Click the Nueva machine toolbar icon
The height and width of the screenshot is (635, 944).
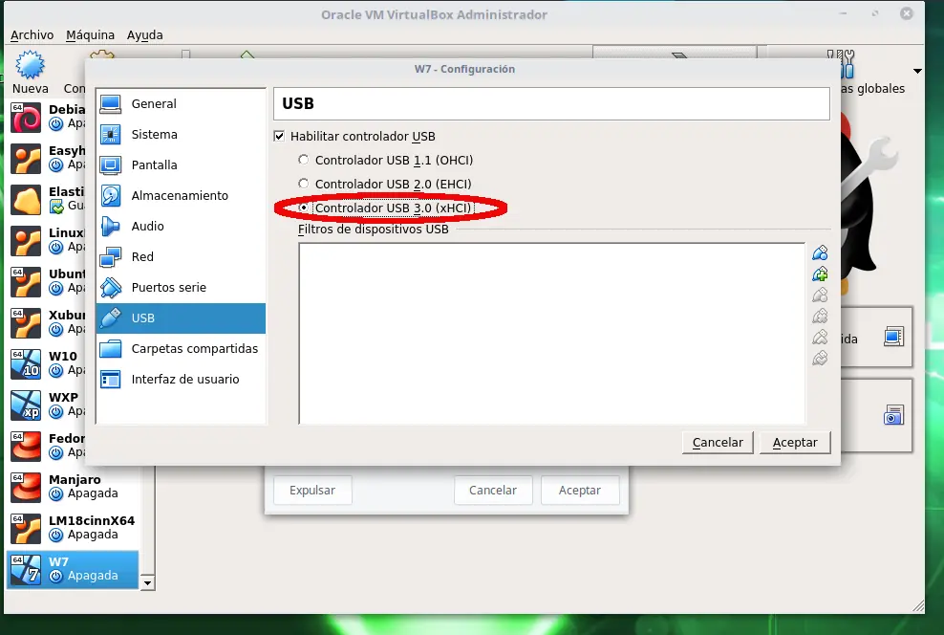tap(31, 65)
